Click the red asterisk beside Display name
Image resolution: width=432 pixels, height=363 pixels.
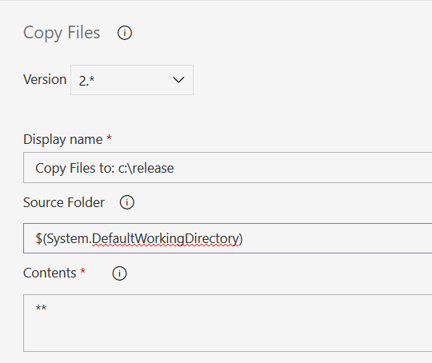tap(109, 137)
